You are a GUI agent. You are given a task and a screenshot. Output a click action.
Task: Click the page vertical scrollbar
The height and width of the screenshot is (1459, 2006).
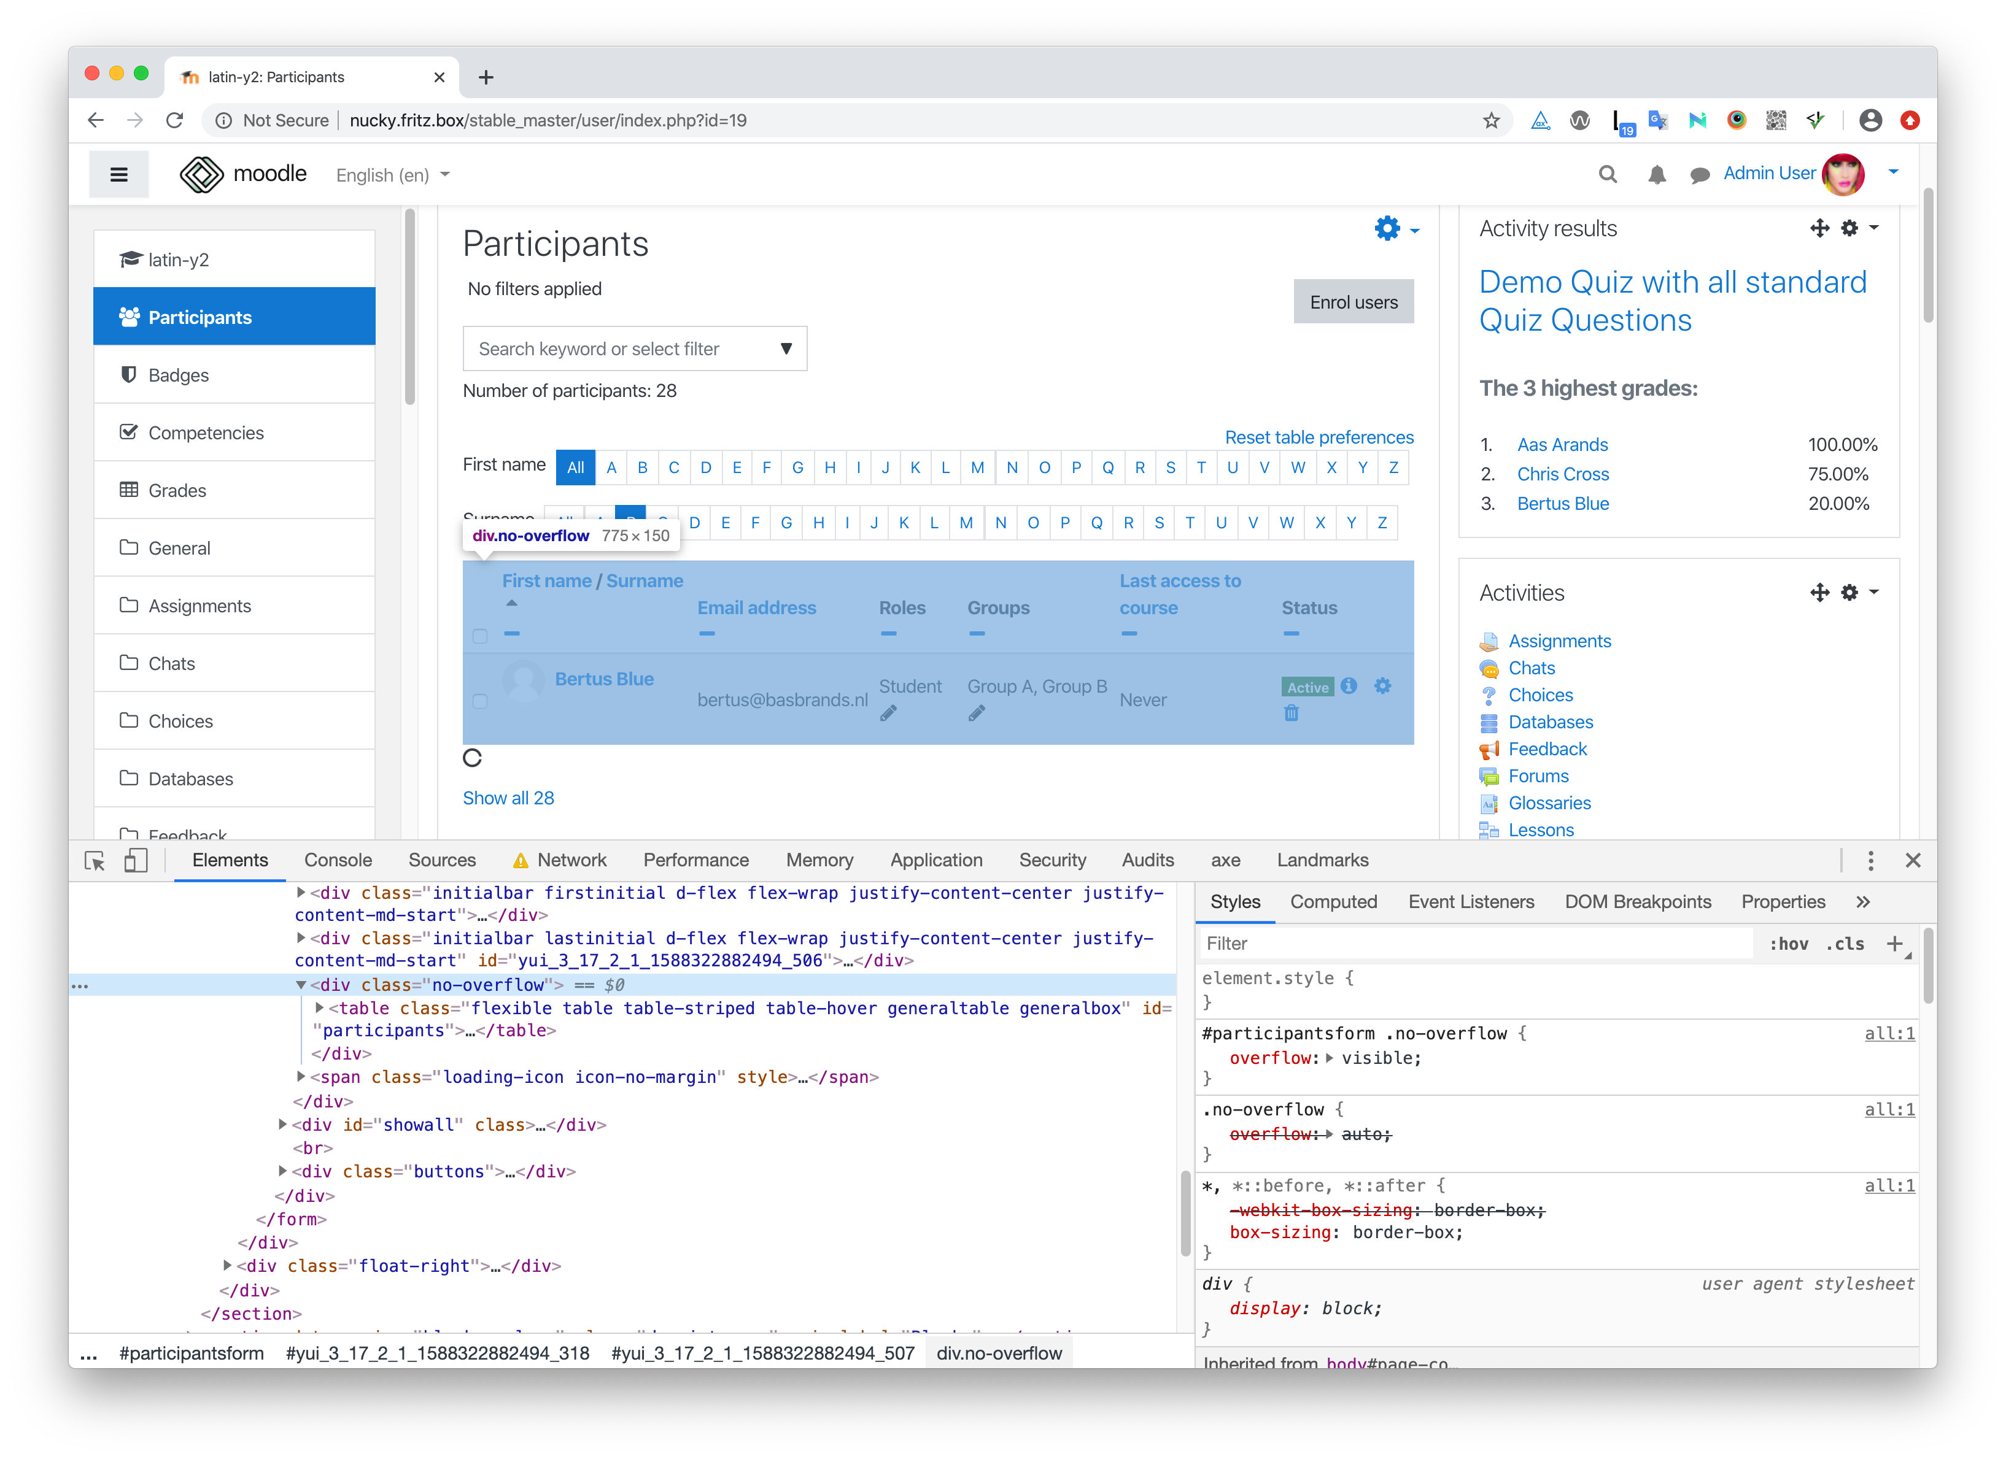(x=1928, y=255)
